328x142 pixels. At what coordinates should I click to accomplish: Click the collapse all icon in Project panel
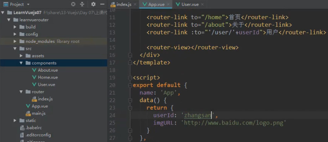(82, 4)
